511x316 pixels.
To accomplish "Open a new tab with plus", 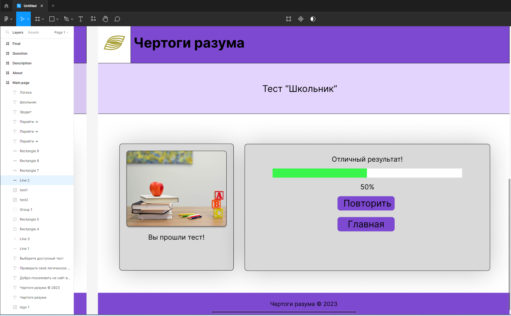I will pos(53,6).
